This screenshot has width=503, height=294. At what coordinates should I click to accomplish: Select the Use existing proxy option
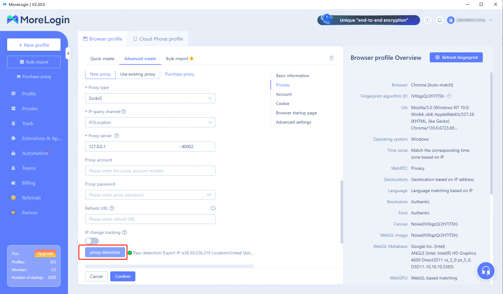(138, 74)
